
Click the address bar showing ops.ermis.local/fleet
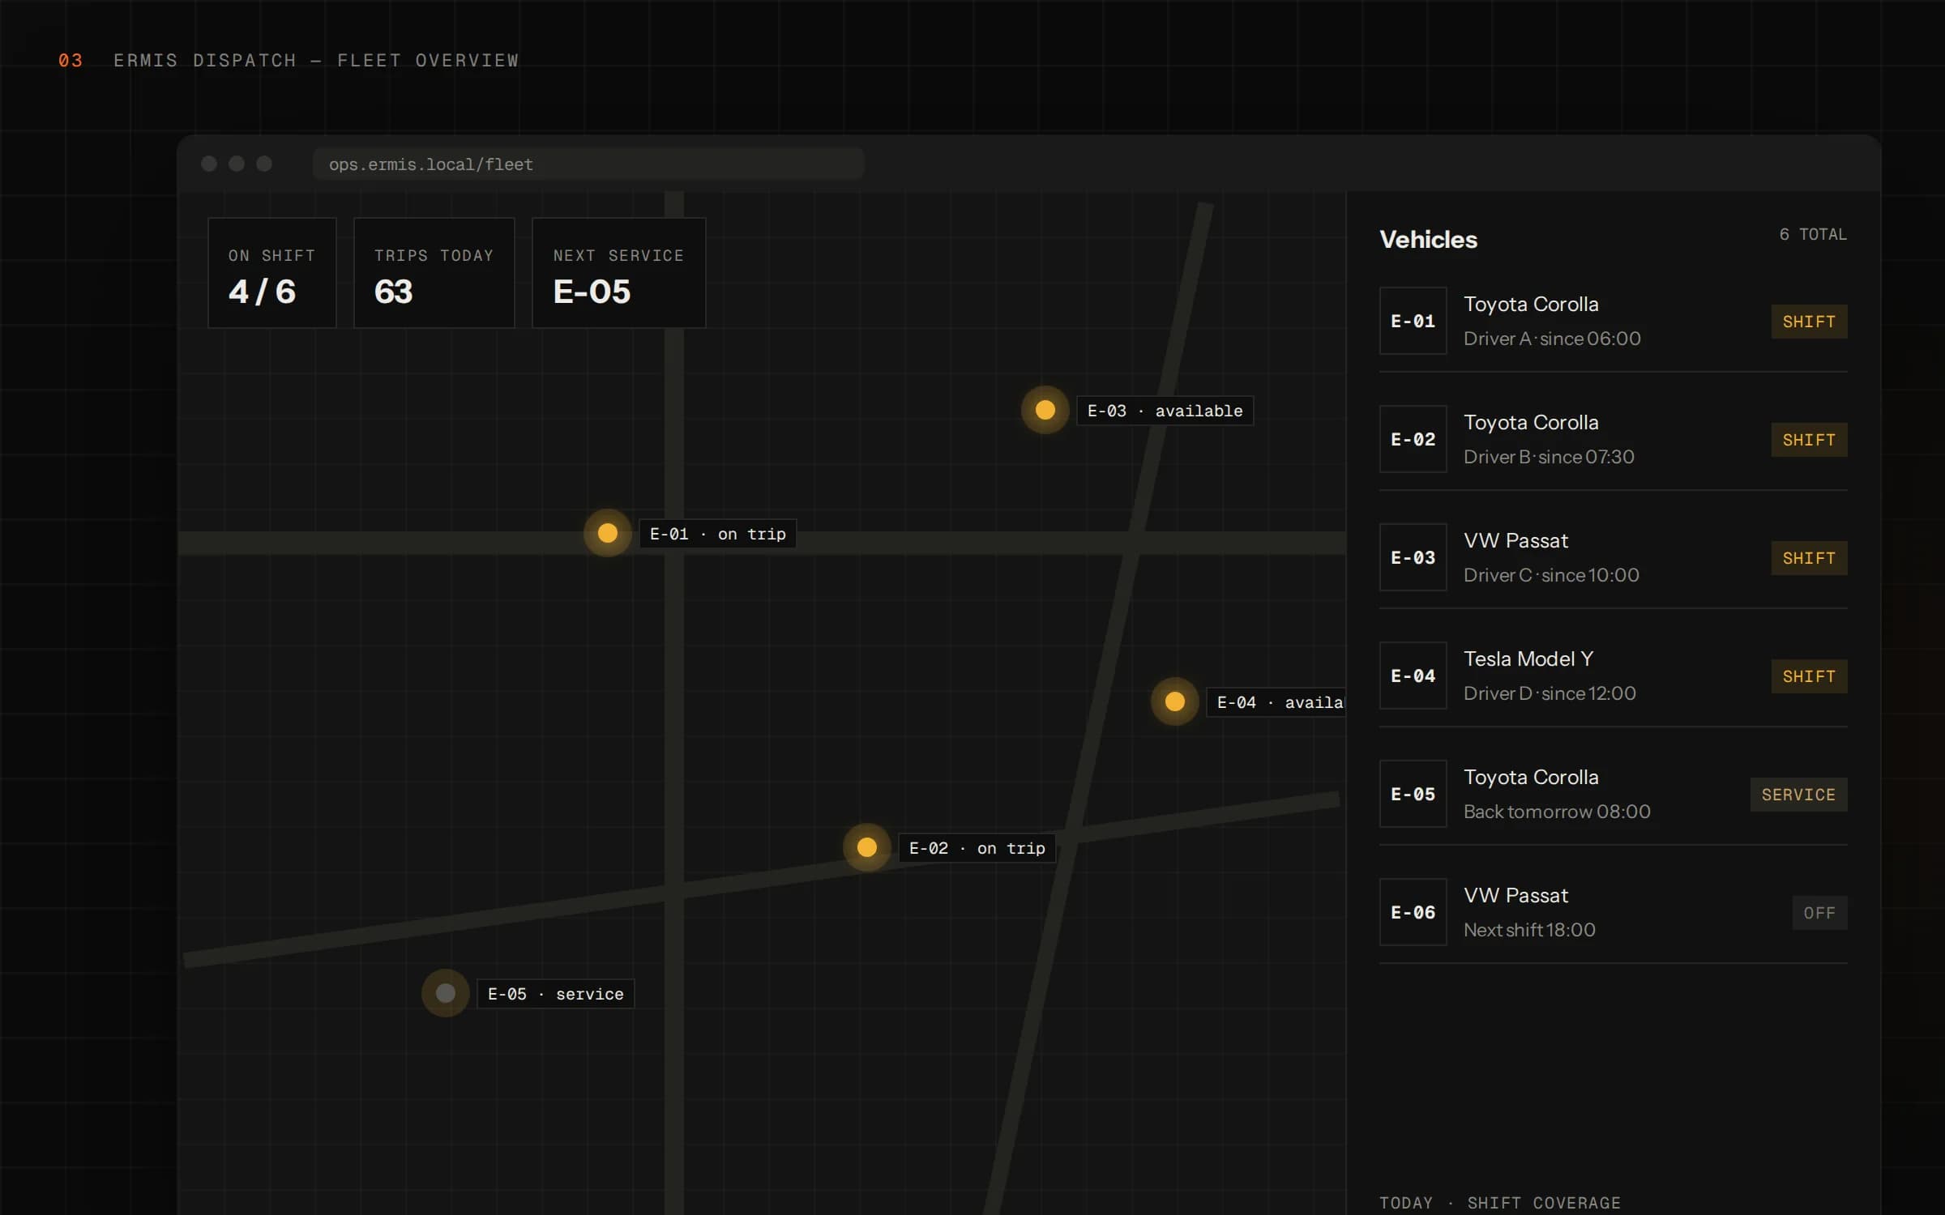point(588,164)
